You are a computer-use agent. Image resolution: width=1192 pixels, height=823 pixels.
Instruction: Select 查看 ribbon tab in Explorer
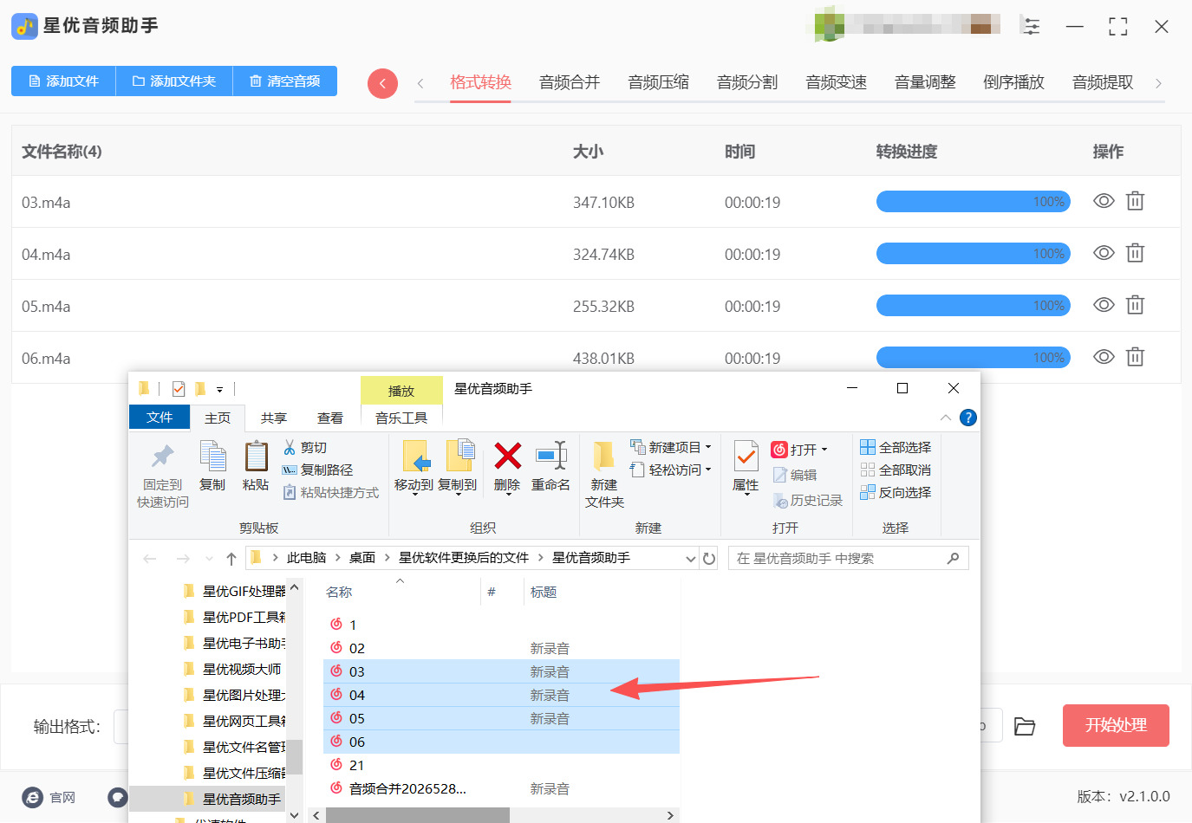tap(330, 418)
